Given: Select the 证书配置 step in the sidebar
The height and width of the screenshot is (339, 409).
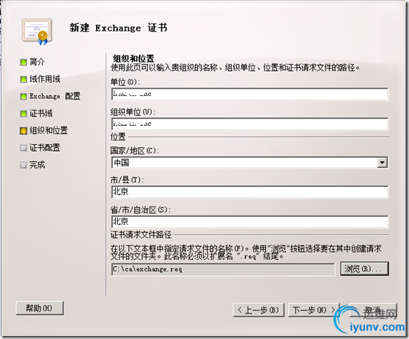Looking at the screenshot, I should click(45, 148).
